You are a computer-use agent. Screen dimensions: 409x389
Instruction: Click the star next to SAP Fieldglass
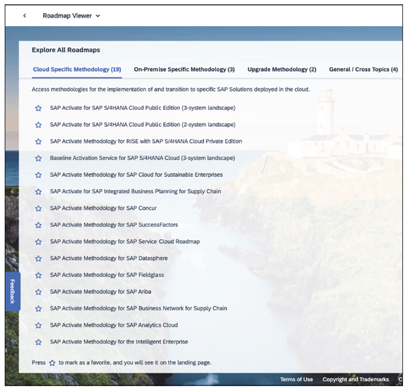39,275
